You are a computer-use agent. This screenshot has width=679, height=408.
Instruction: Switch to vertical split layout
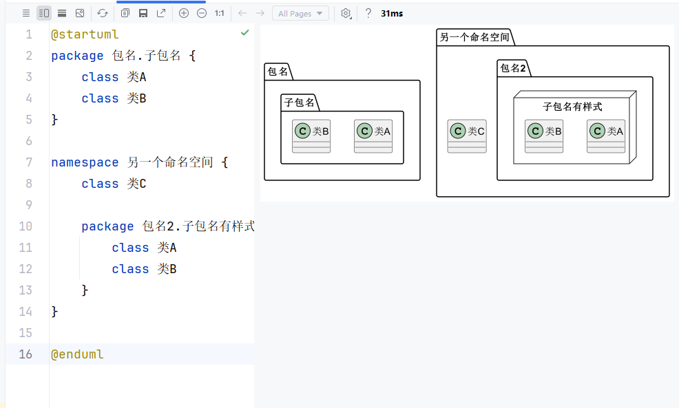click(62, 13)
